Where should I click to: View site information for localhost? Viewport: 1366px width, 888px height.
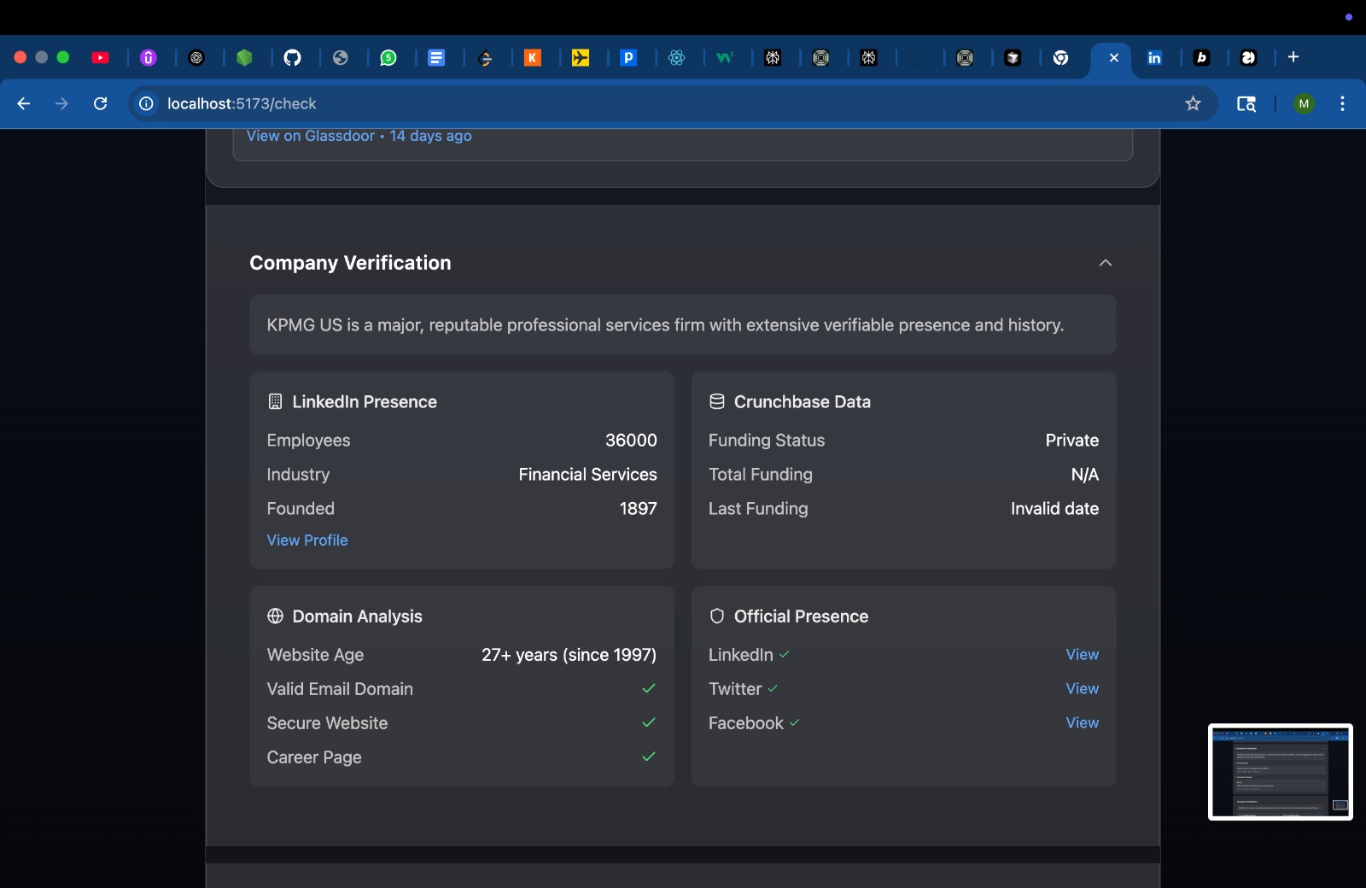tap(147, 103)
